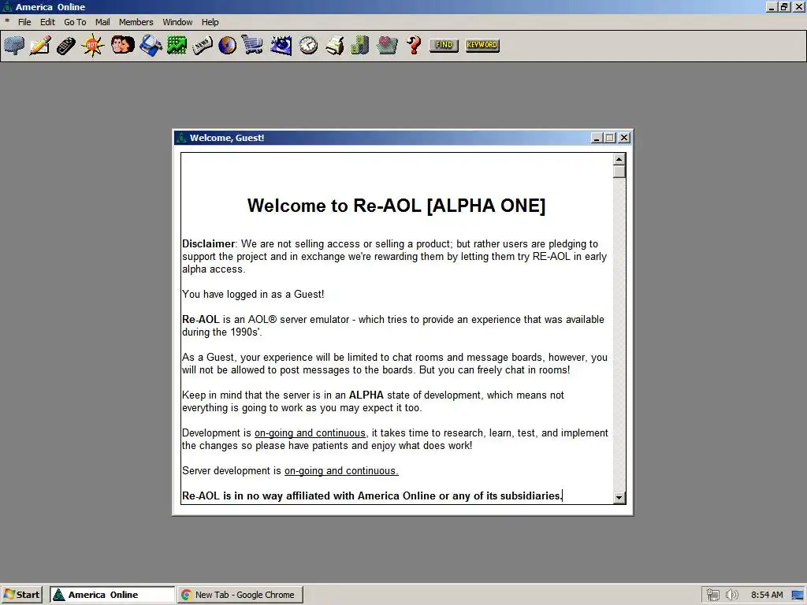
Task: Open the Window menu
Action: click(x=177, y=22)
